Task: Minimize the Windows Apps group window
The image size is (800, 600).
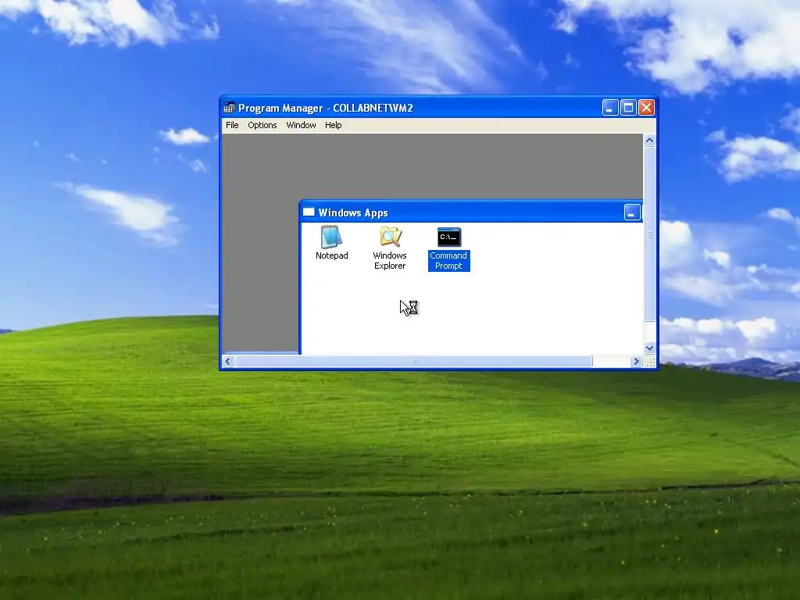Action: [x=632, y=212]
